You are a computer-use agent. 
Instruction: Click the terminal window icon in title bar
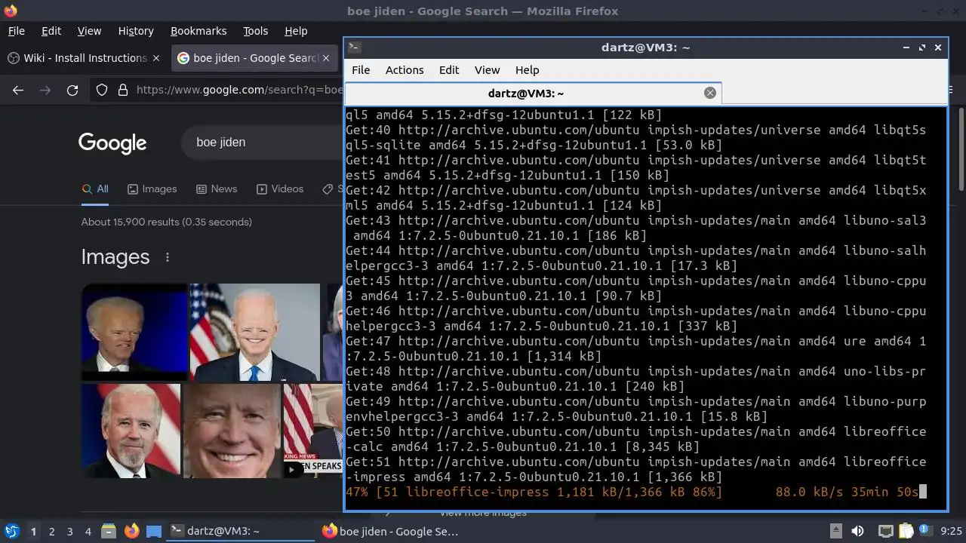tap(354, 47)
